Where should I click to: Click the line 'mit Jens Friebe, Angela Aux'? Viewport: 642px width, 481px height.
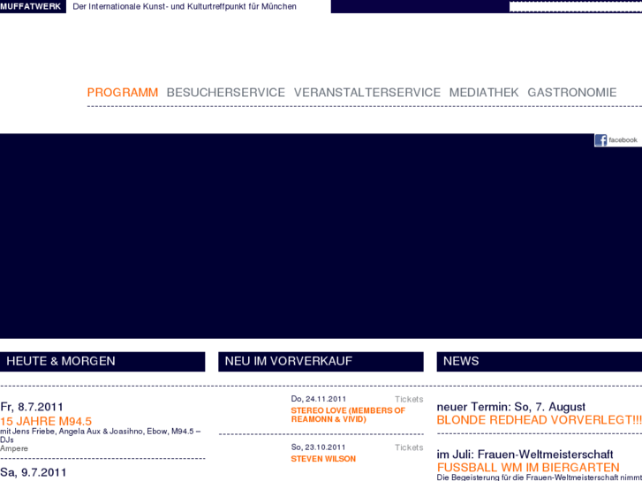pos(101,432)
